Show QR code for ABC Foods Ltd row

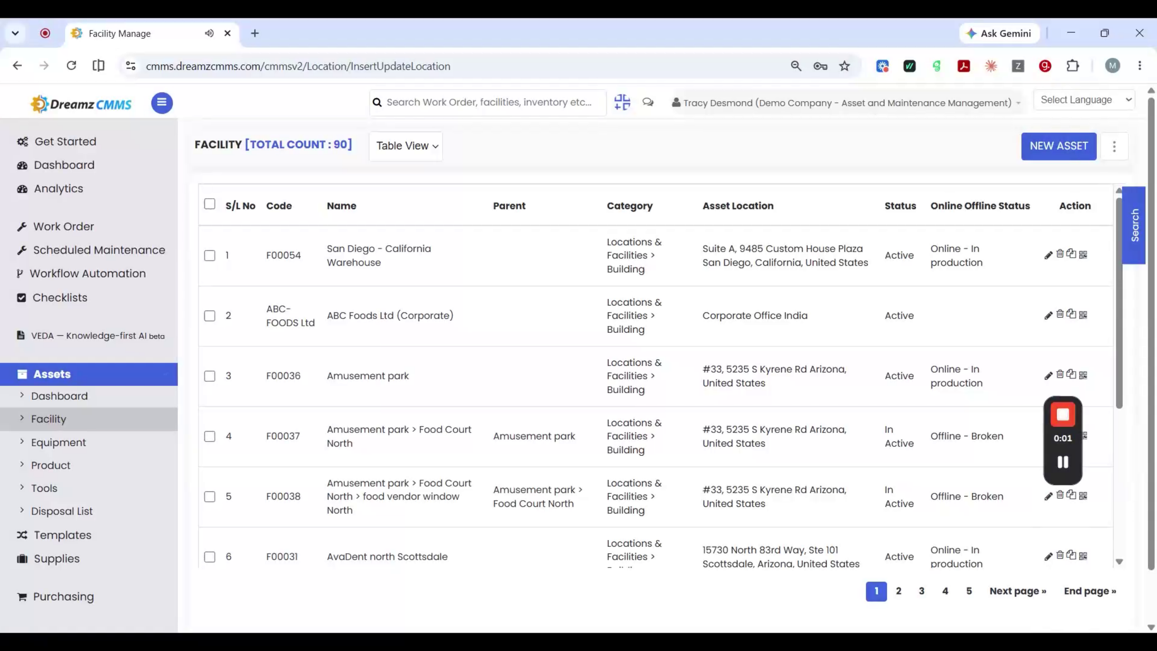[x=1083, y=315]
